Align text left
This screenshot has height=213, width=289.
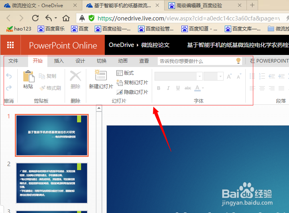click(252, 88)
